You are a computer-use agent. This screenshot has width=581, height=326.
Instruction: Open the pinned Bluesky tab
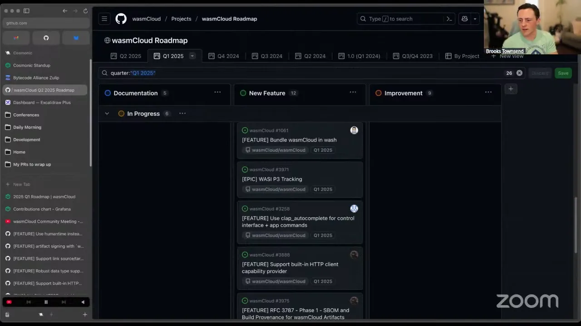tap(76, 38)
